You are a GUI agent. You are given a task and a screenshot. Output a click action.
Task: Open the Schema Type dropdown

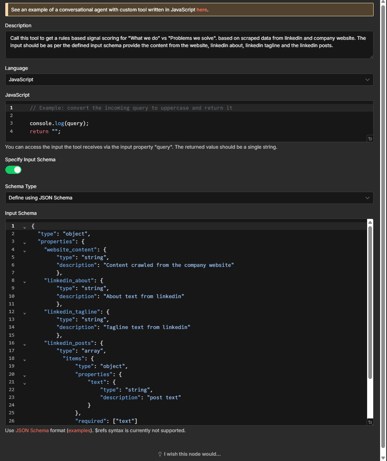pos(189,198)
